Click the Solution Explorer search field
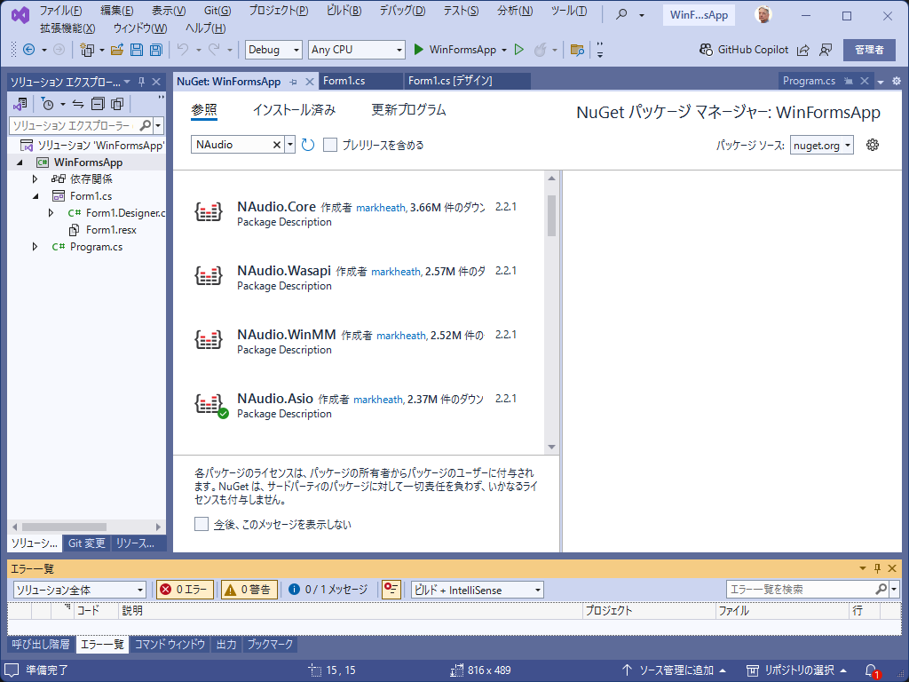This screenshot has width=909, height=682. point(73,125)
